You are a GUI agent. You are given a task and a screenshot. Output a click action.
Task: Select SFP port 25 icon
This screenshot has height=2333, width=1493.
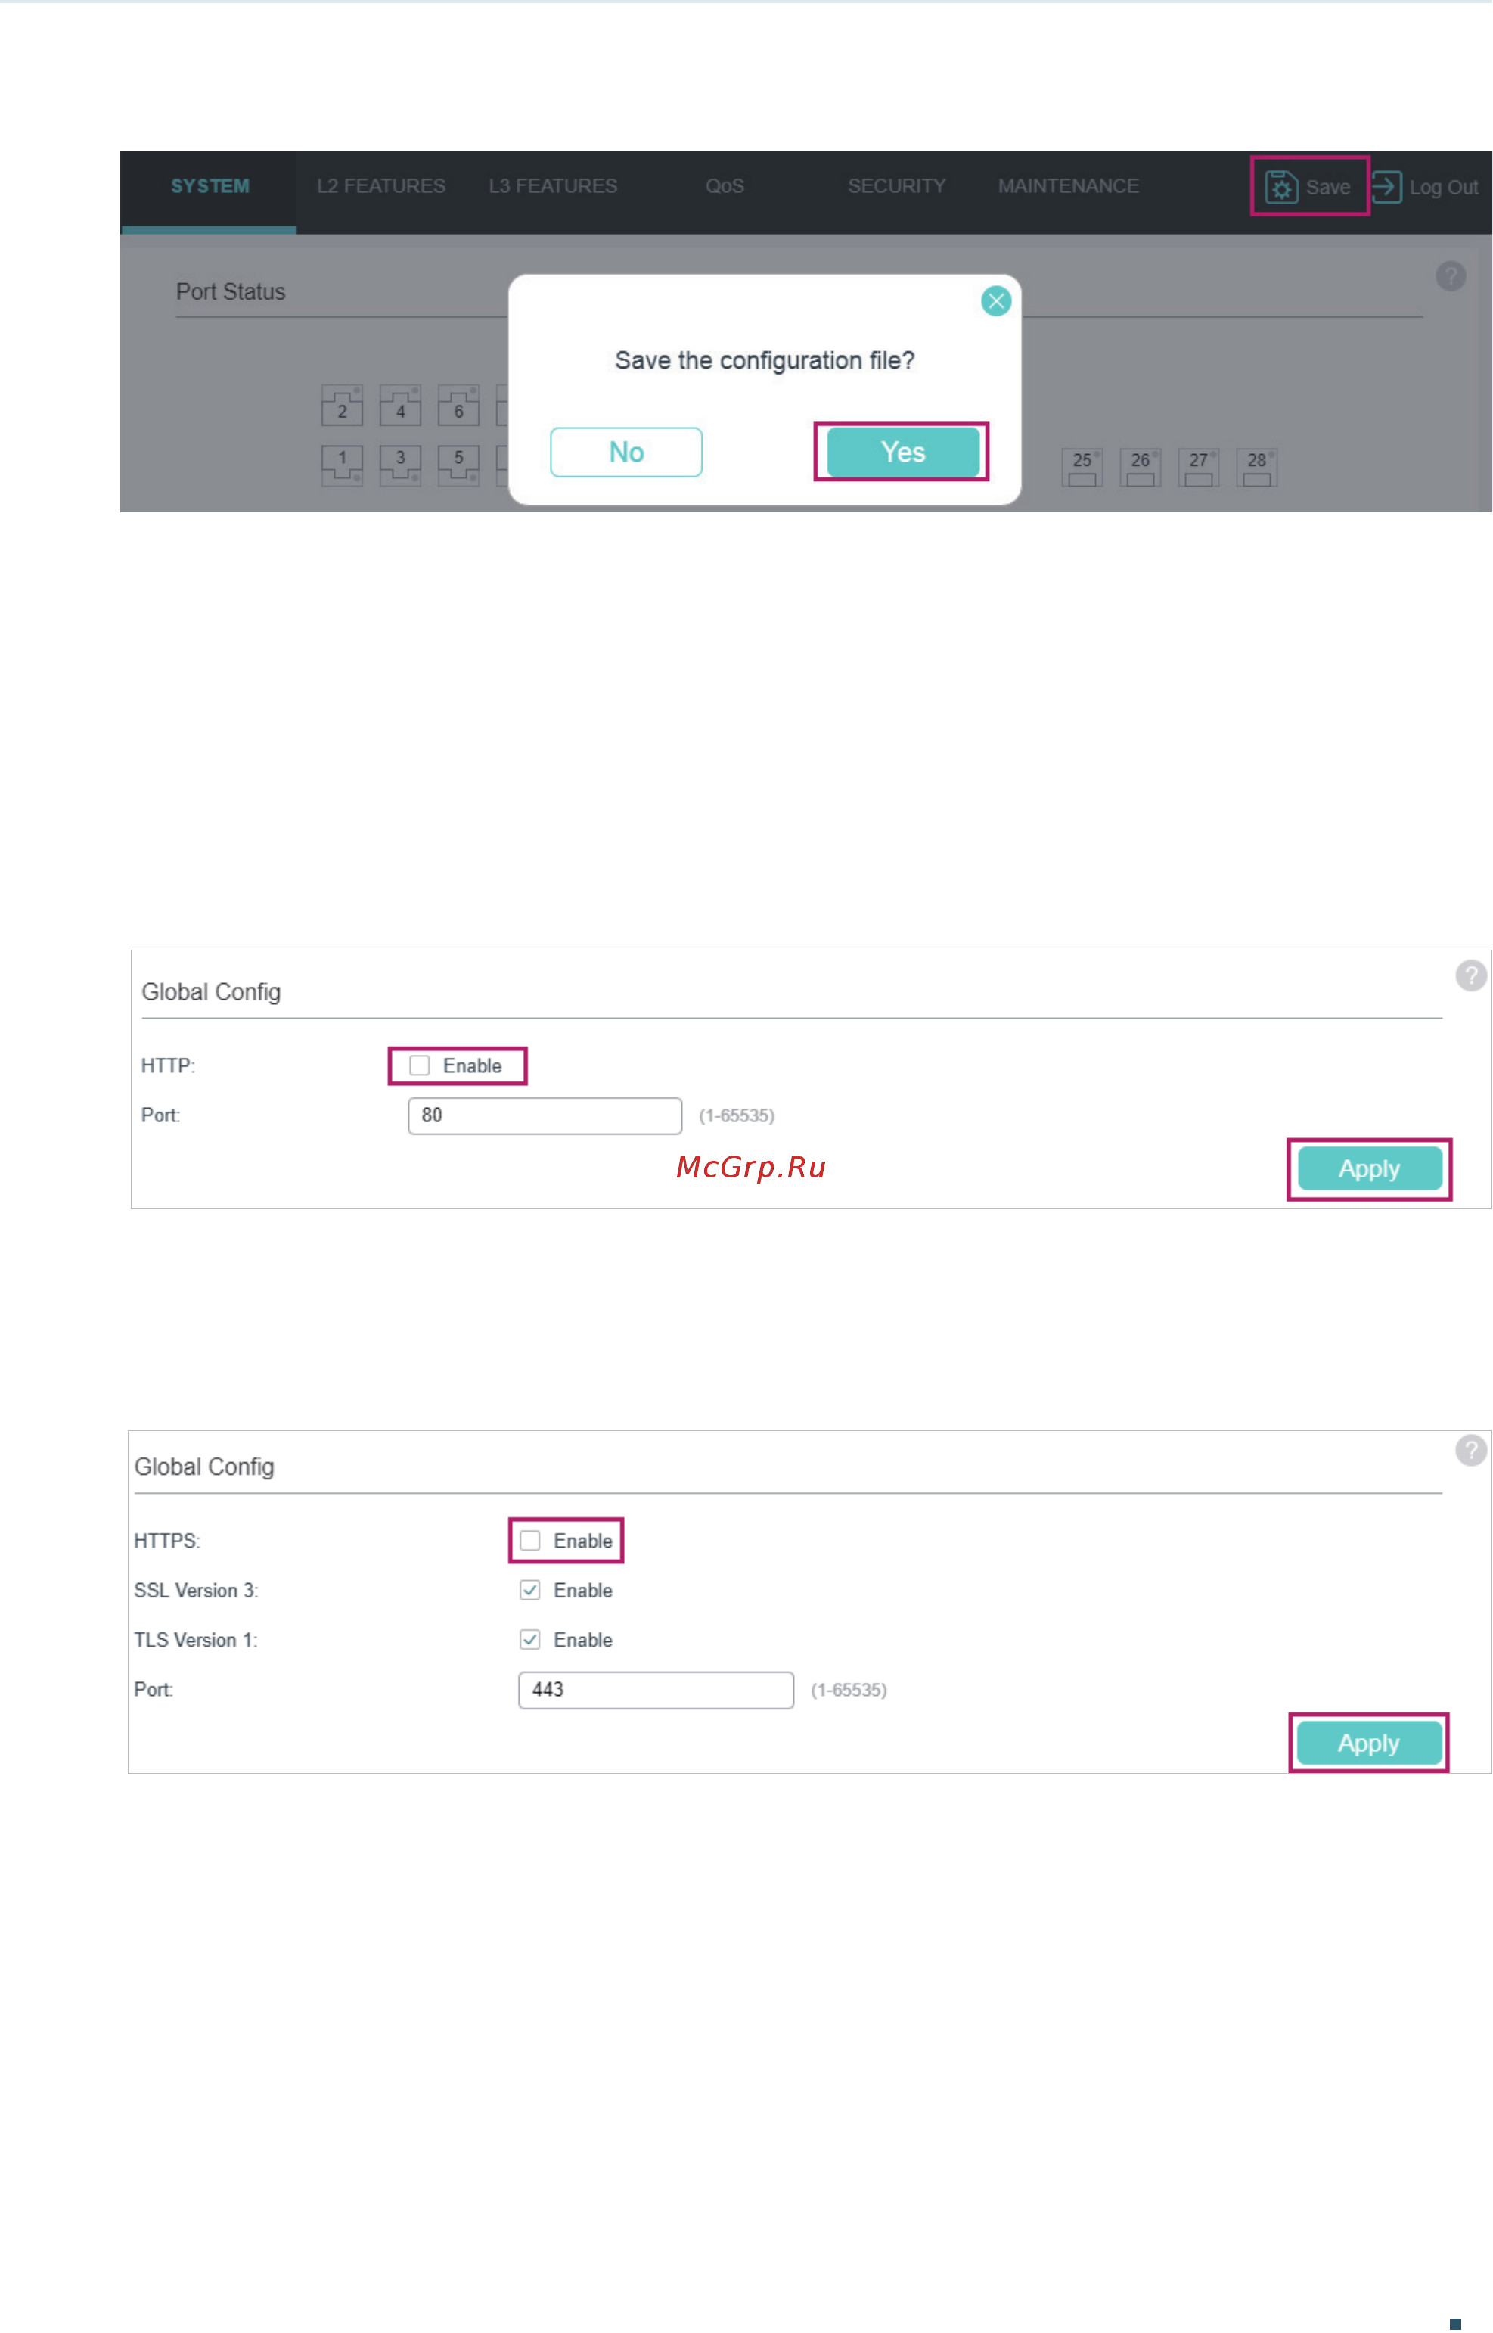click(x=1082, y=467)
